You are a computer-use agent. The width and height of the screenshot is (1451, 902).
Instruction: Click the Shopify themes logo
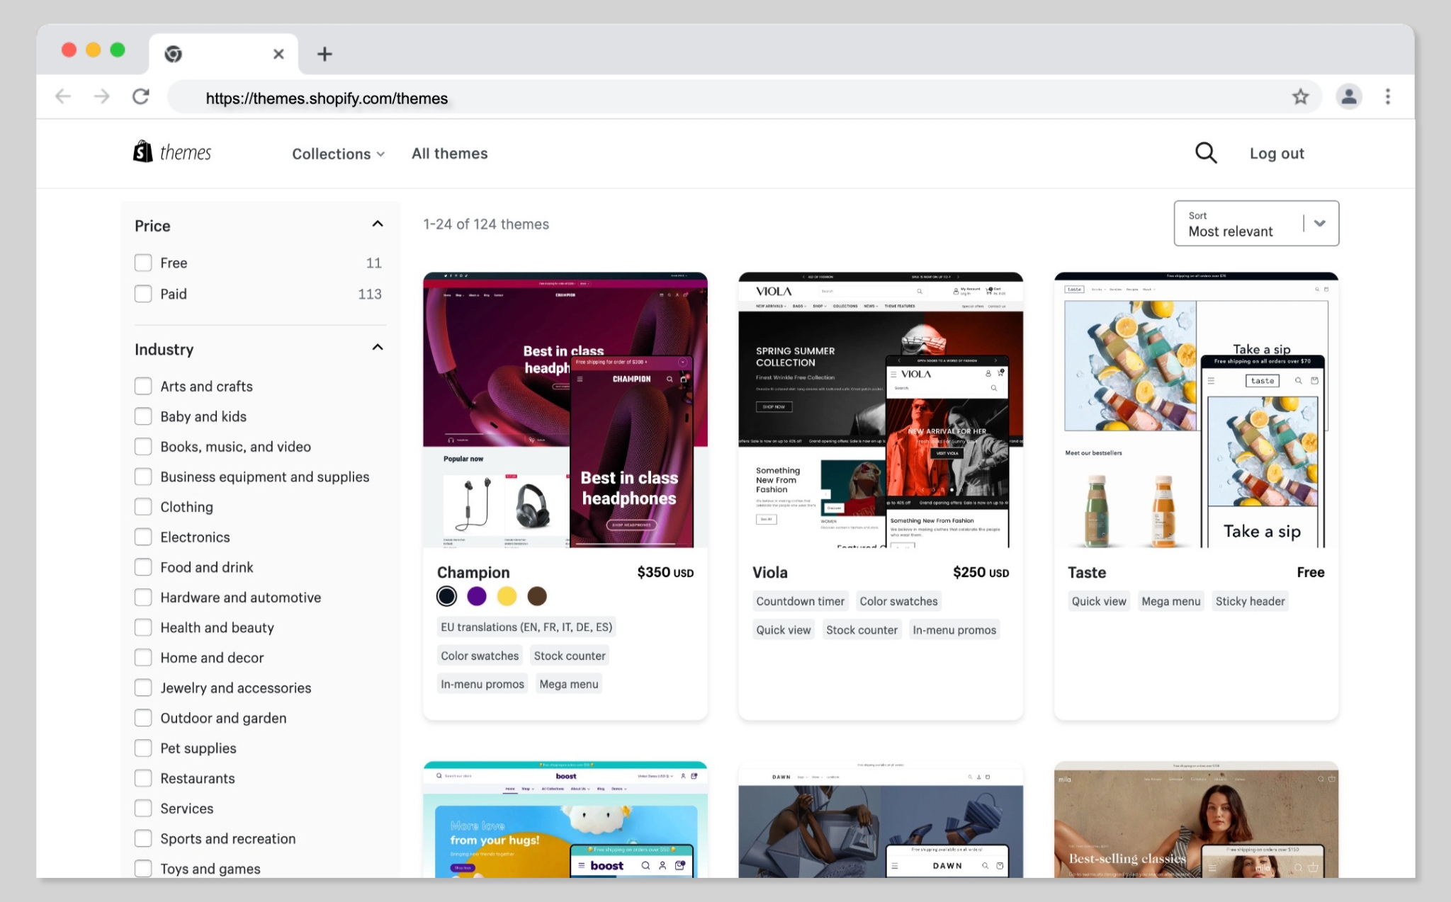[x=171, y=152]
